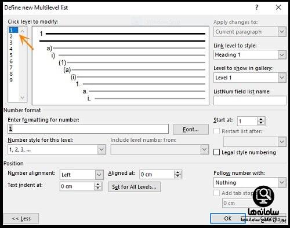
Task: Decrease Text indent at value with down spinner
Action: click(97, 188)
